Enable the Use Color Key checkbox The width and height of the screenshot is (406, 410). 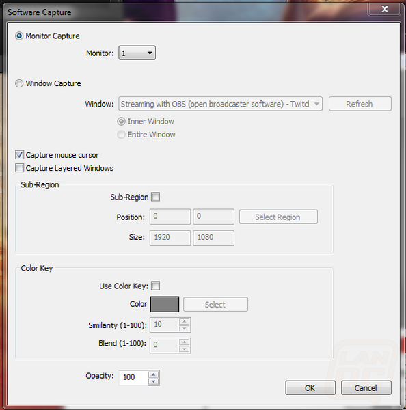pyautogui.click(x=156, y=286)
